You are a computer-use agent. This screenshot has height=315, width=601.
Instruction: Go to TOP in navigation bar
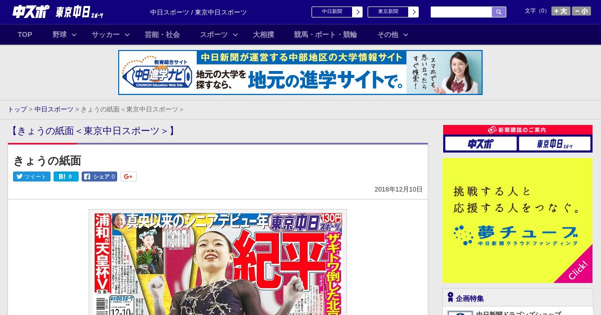click(x=25, y=34)
